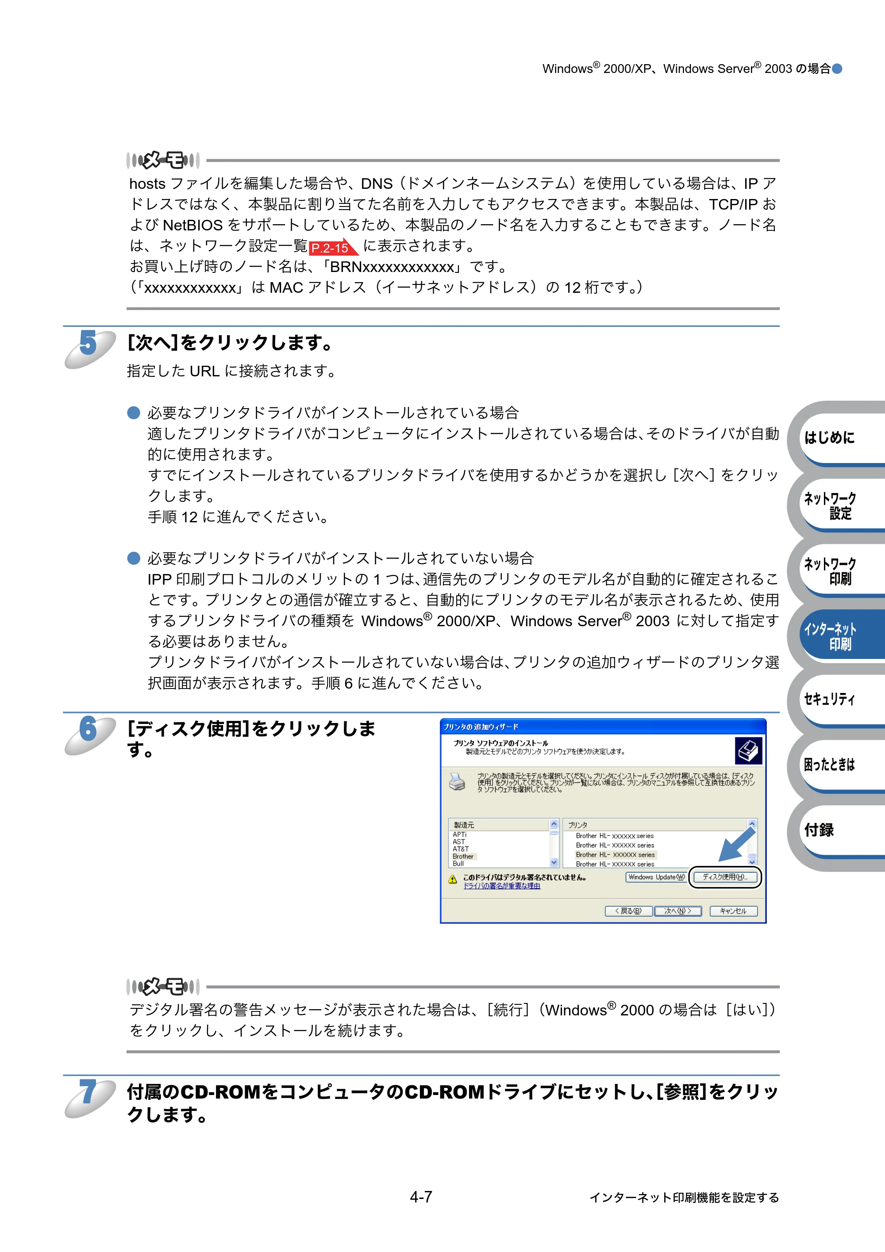
Task: Click the printer software install icon in the wizard header
Action: click(748, 751)
